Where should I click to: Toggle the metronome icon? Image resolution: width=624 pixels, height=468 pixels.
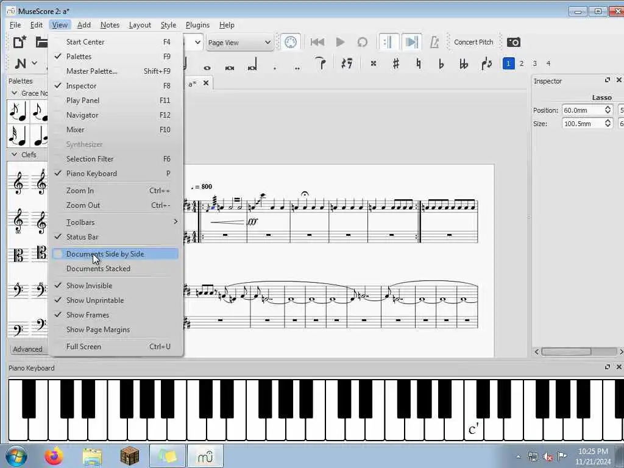434,42
